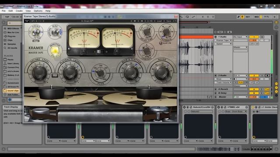
Task: Open the Kramer Tape device chooser dropdown
Action: pos(223,40)
